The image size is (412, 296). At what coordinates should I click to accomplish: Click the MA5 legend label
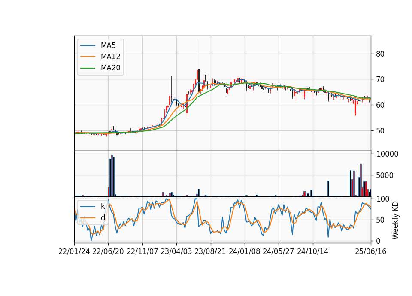click(108, 45)
